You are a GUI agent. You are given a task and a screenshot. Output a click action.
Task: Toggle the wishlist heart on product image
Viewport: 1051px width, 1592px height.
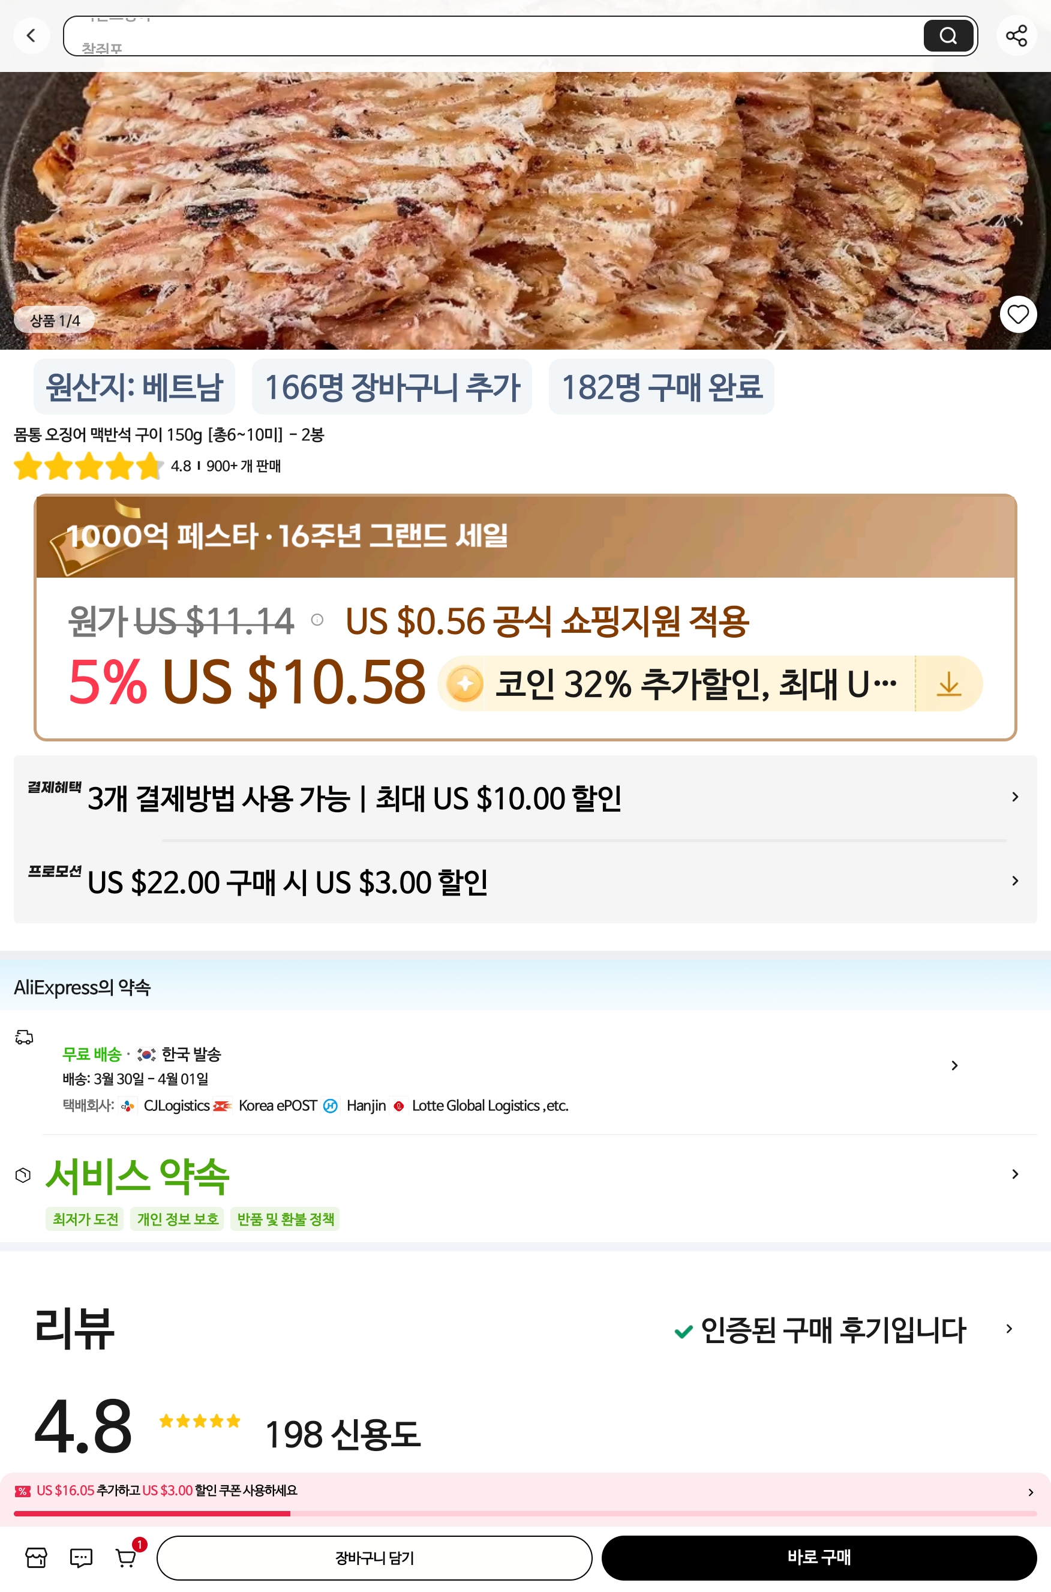pos(1017,314)
